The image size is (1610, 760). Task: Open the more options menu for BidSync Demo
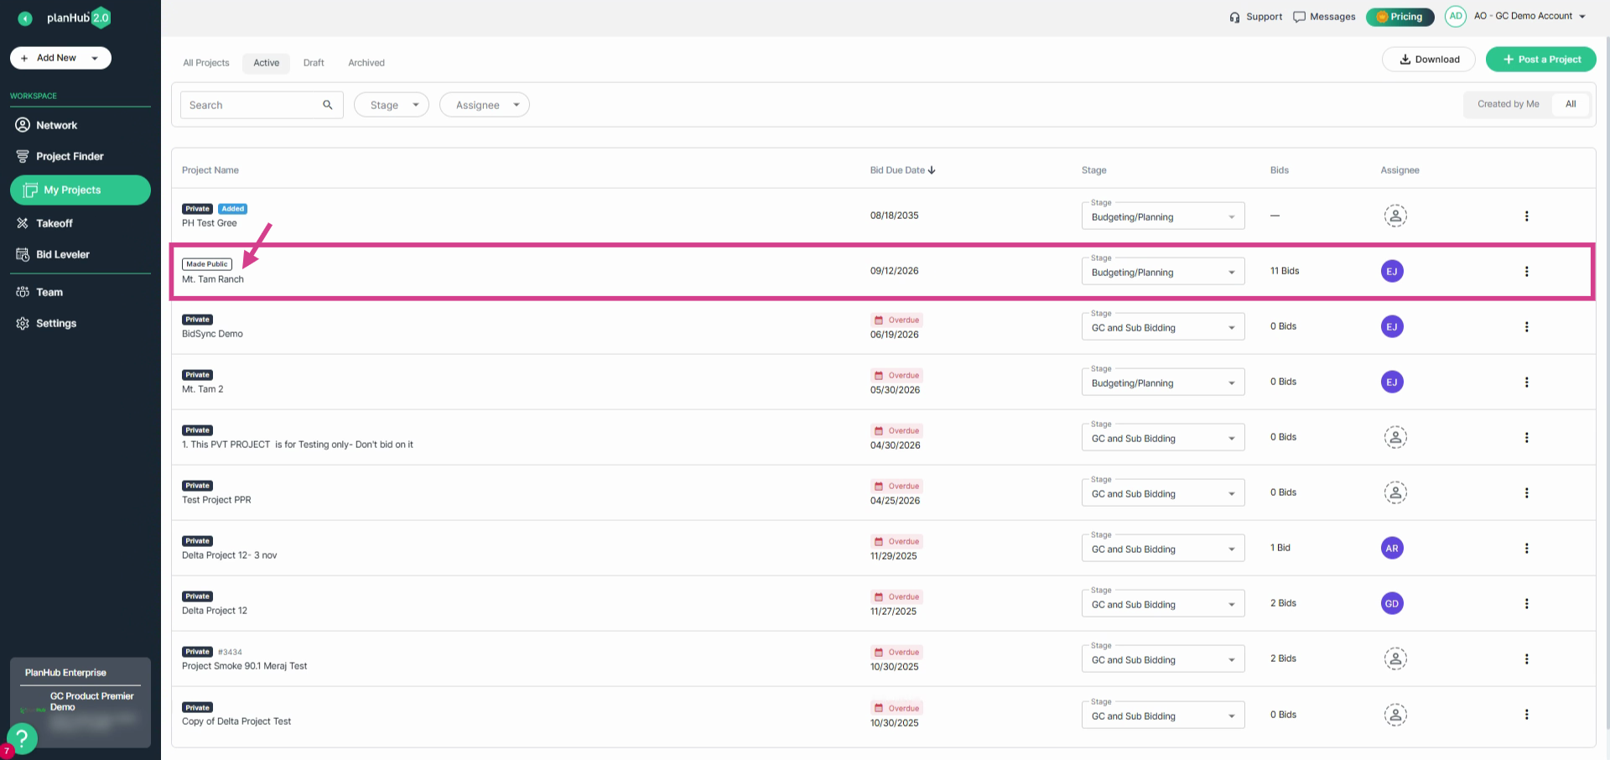tap(1526, 326)
